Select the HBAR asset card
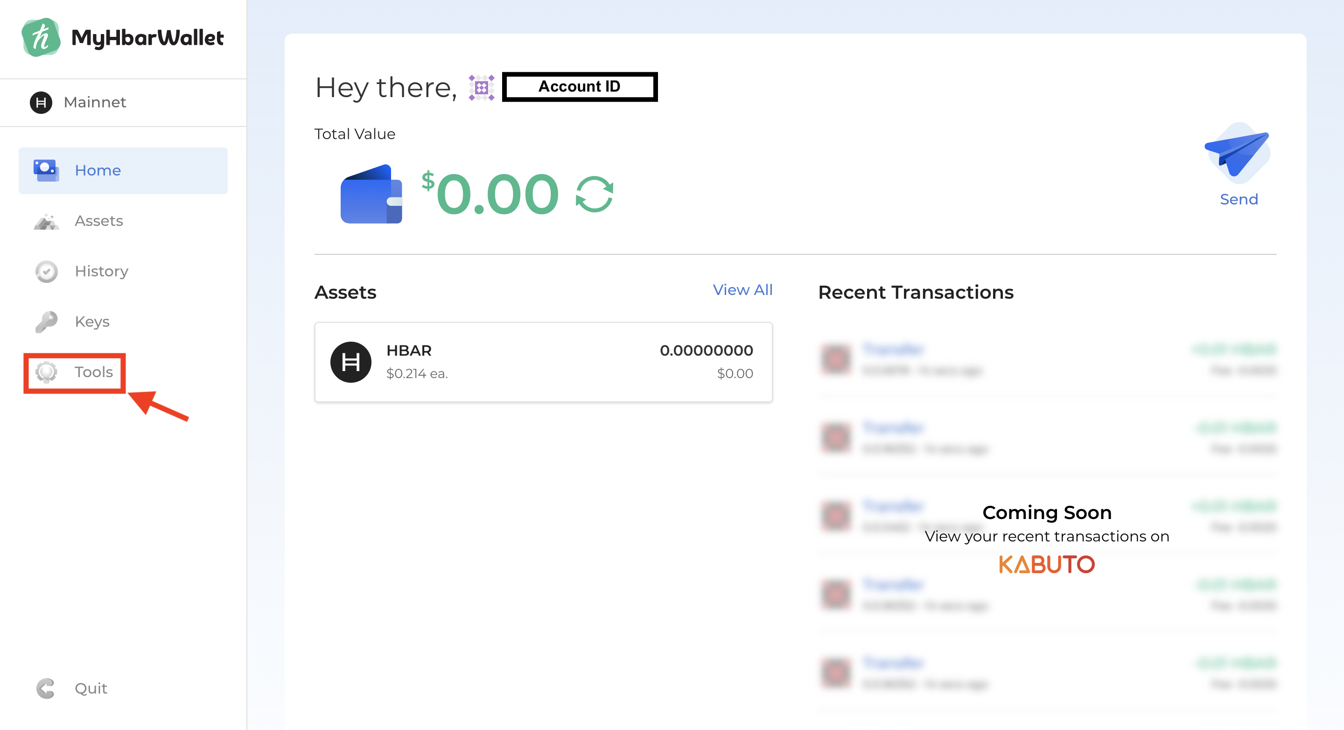Screen dimensions: 1344x730 click(543, 362)
